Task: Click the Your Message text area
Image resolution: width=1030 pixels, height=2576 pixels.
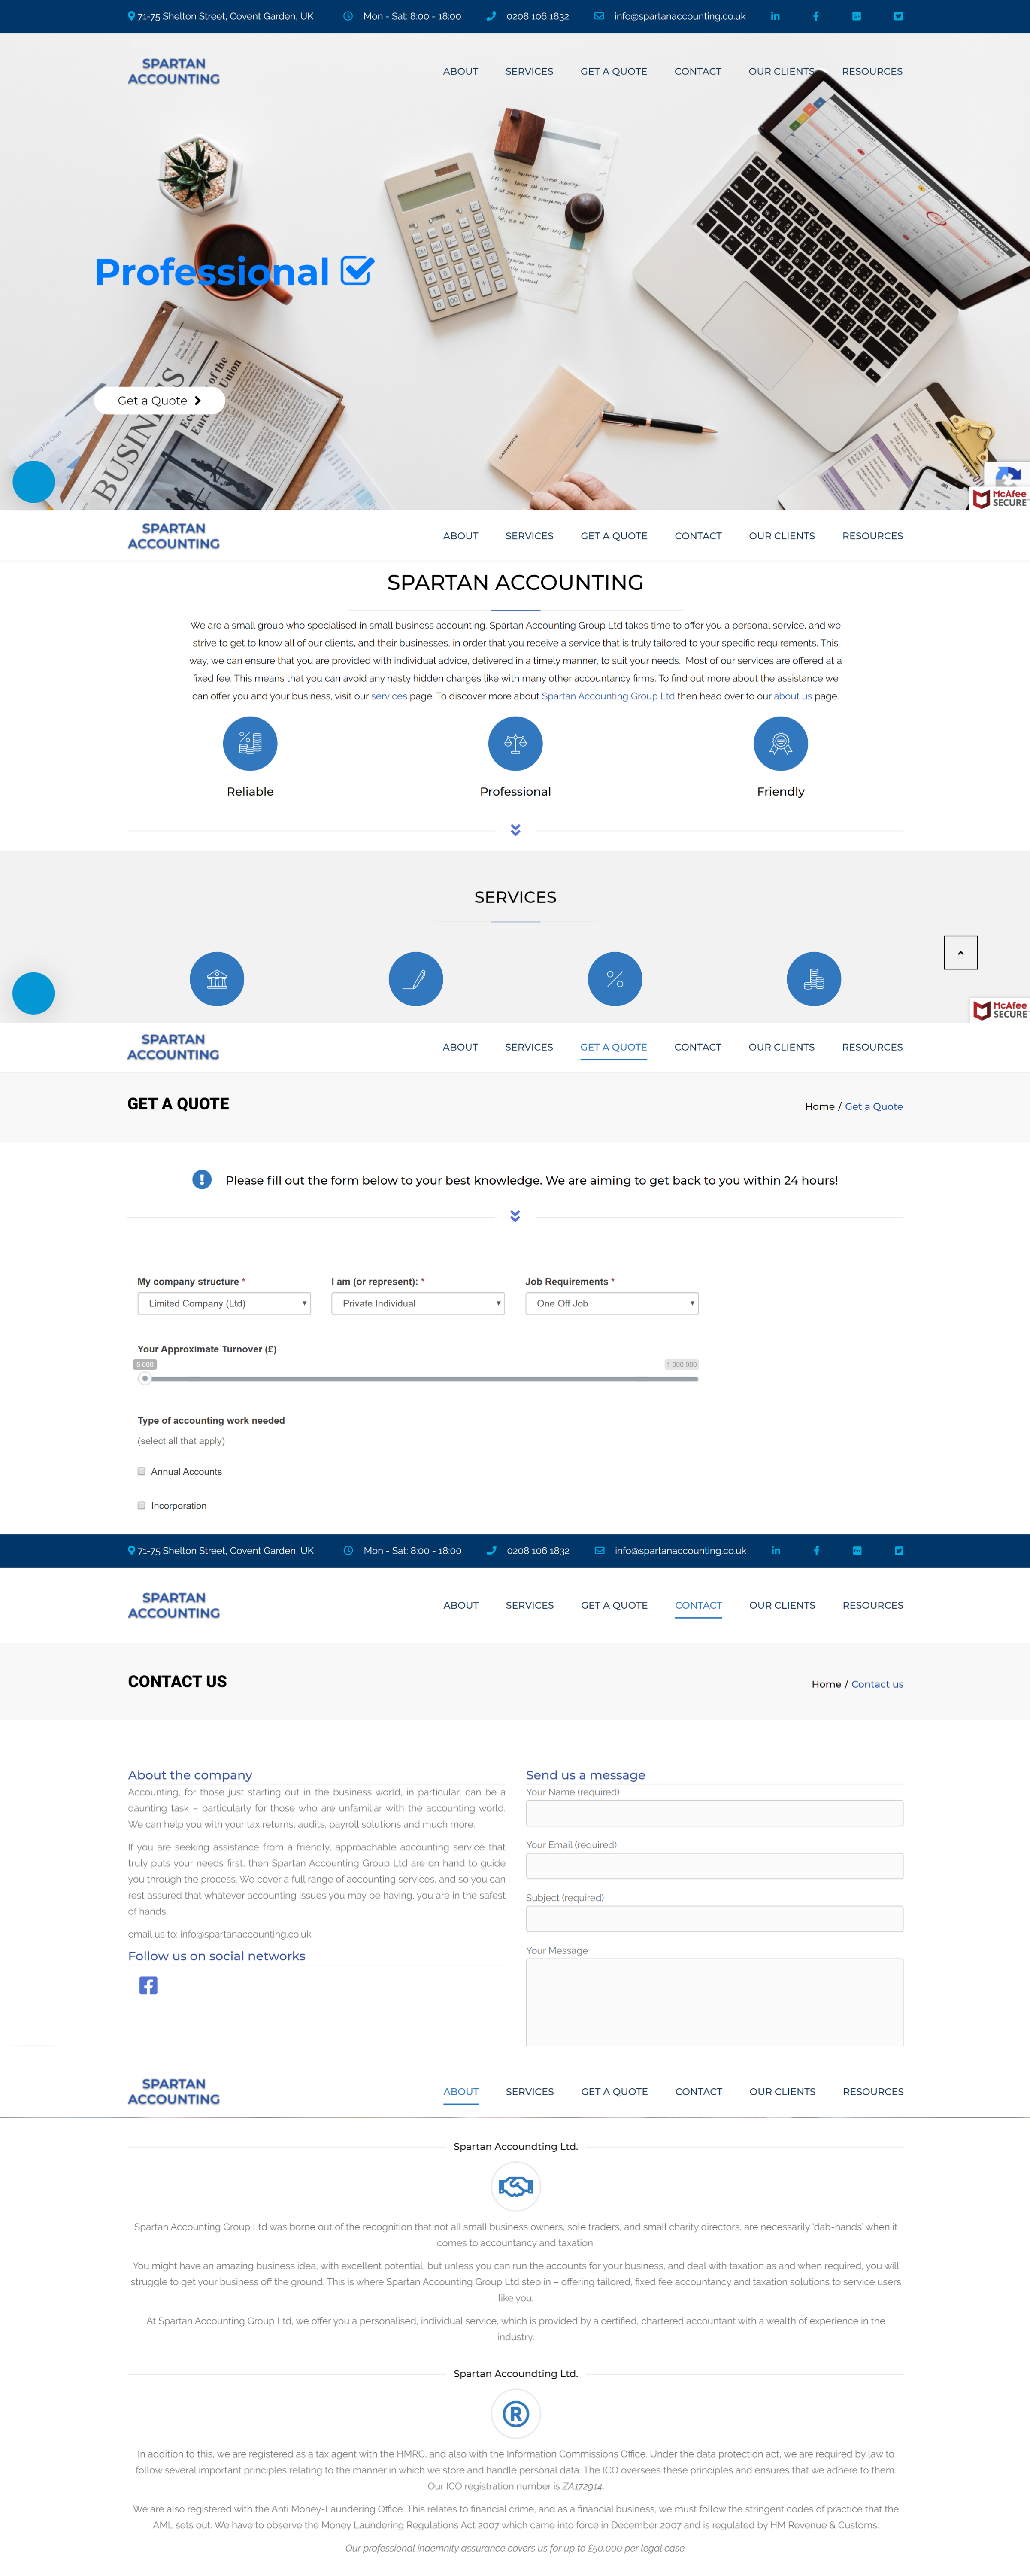Action: click(x=715, y=2002)
